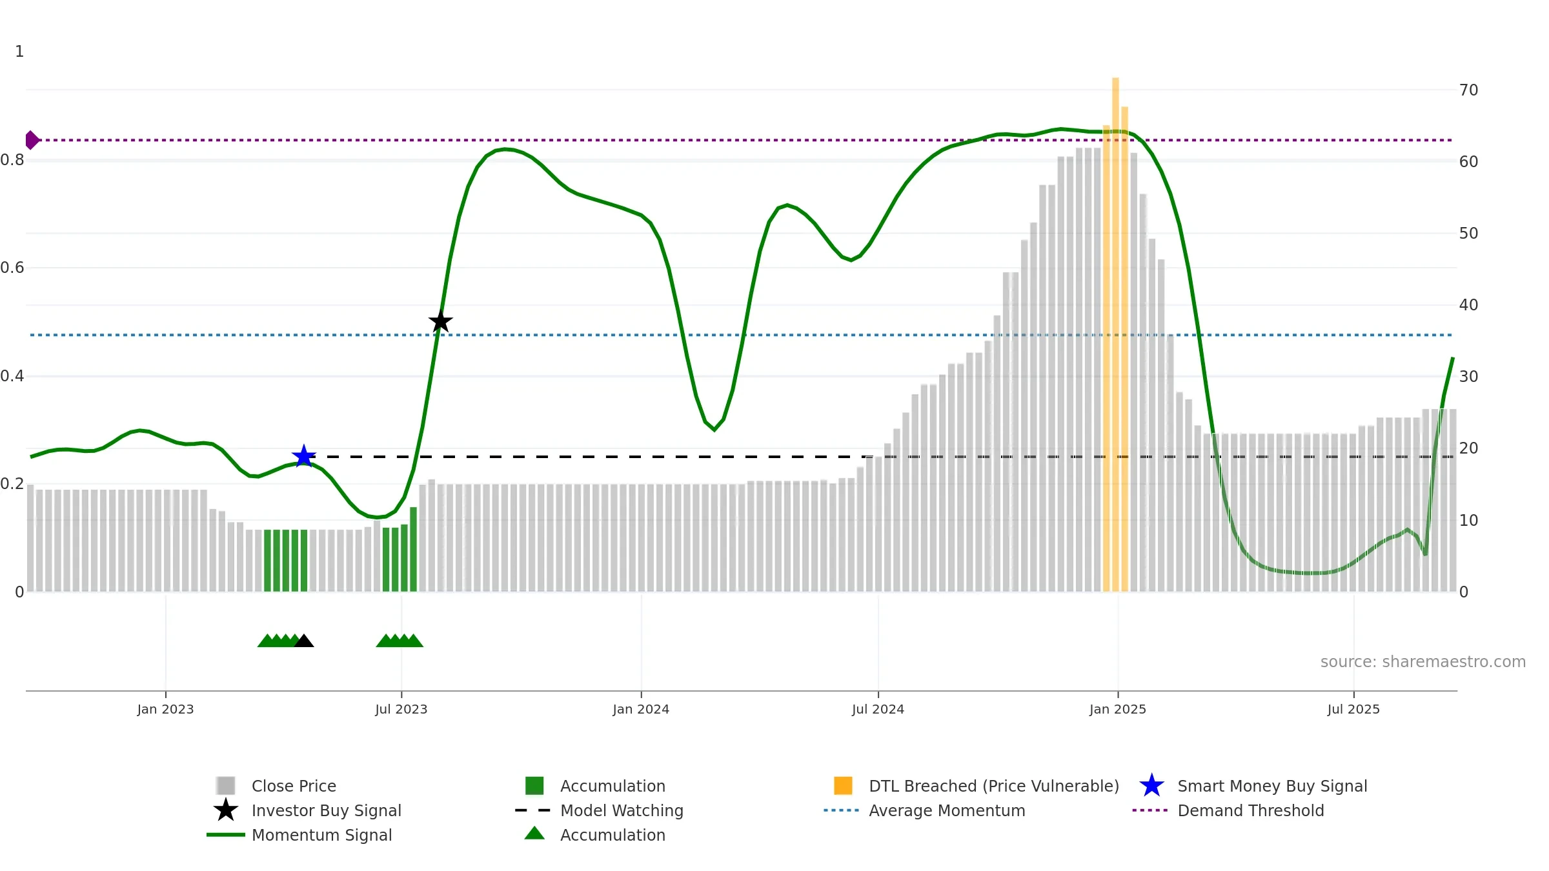The height and width of the screenshot is (871, 1549).
Task: Click the black Investor Buy star on chart
Action: [441, 321]
